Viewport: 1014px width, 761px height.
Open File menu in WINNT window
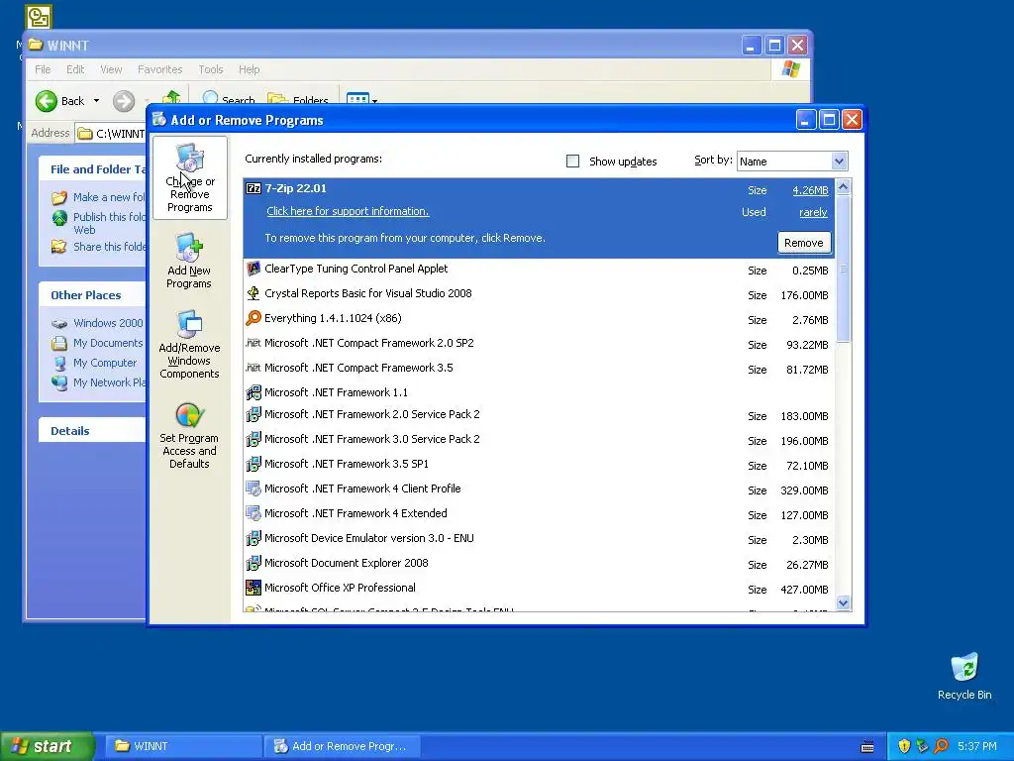pyautogui.click(x=43, y=69)
